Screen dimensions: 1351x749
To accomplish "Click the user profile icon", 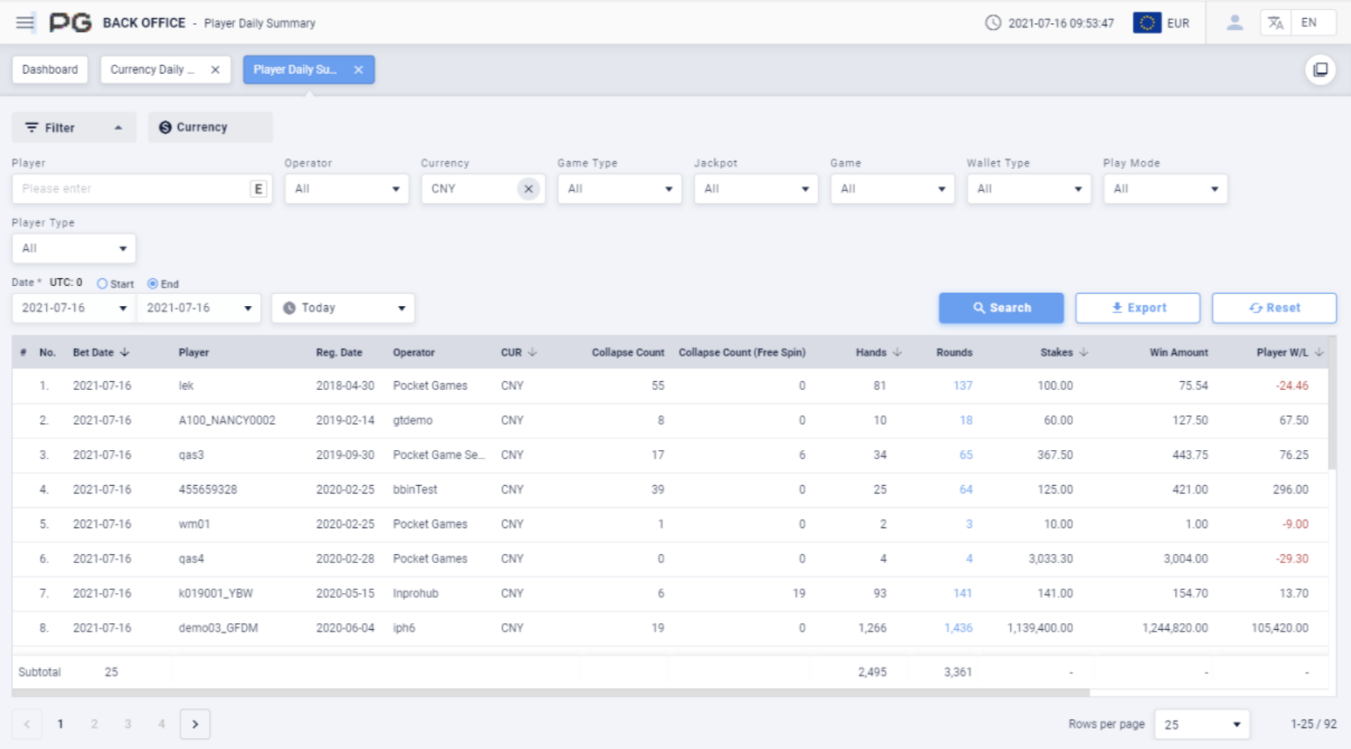I will [1234, 23].
